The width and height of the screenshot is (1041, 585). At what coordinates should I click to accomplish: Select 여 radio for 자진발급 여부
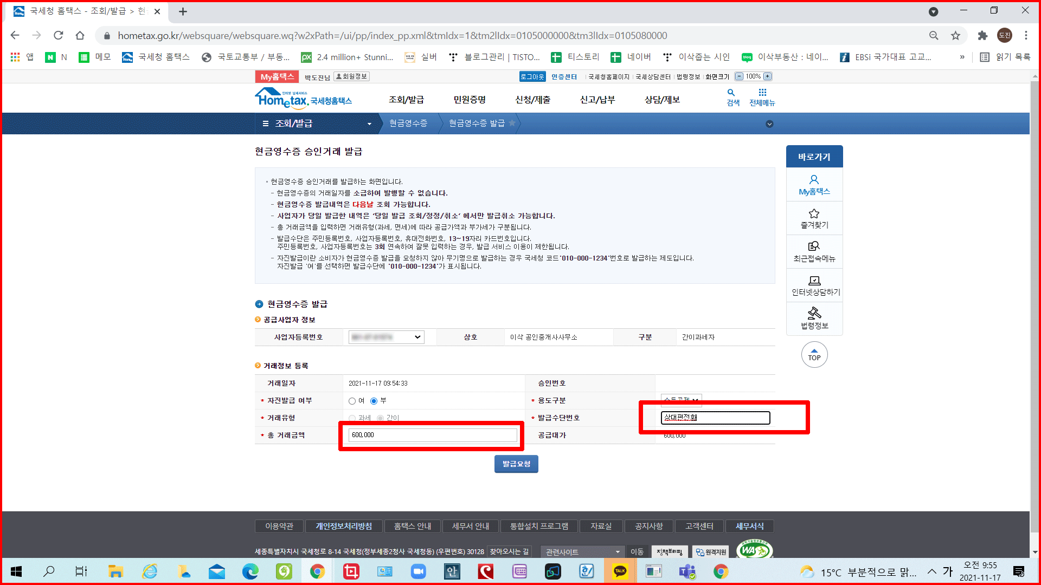[352, 401]
